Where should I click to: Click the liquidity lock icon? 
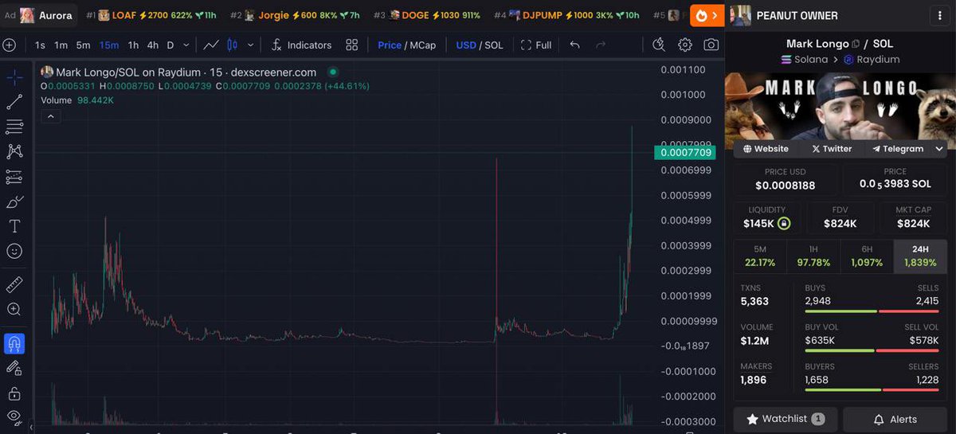pyautogui.click(x=784, y=224)
